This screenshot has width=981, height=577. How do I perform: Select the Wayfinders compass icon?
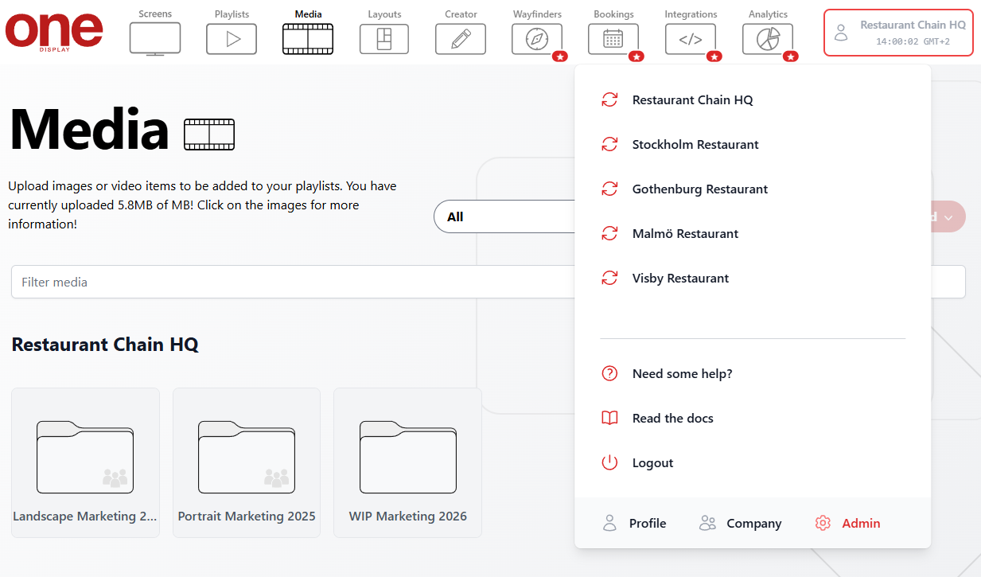pos(536,37)
